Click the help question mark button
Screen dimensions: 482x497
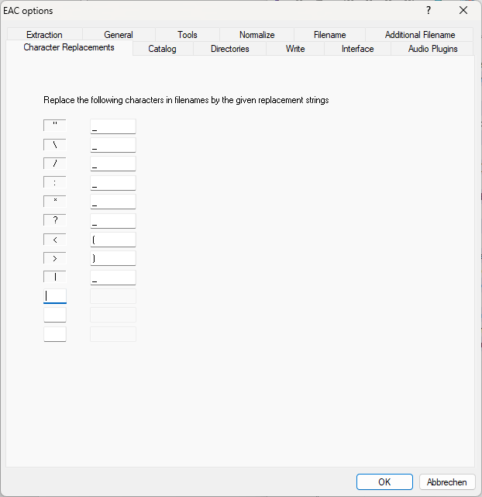click(x=429, y=10)
